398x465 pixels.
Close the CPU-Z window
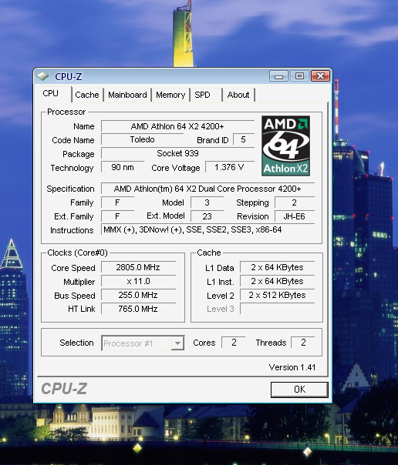point(320,76)
